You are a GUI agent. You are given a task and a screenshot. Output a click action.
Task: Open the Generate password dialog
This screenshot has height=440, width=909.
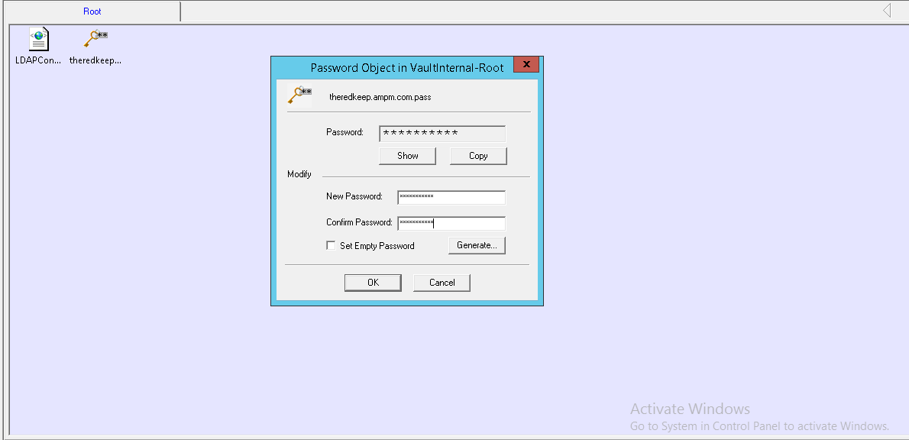click(476, 245)
